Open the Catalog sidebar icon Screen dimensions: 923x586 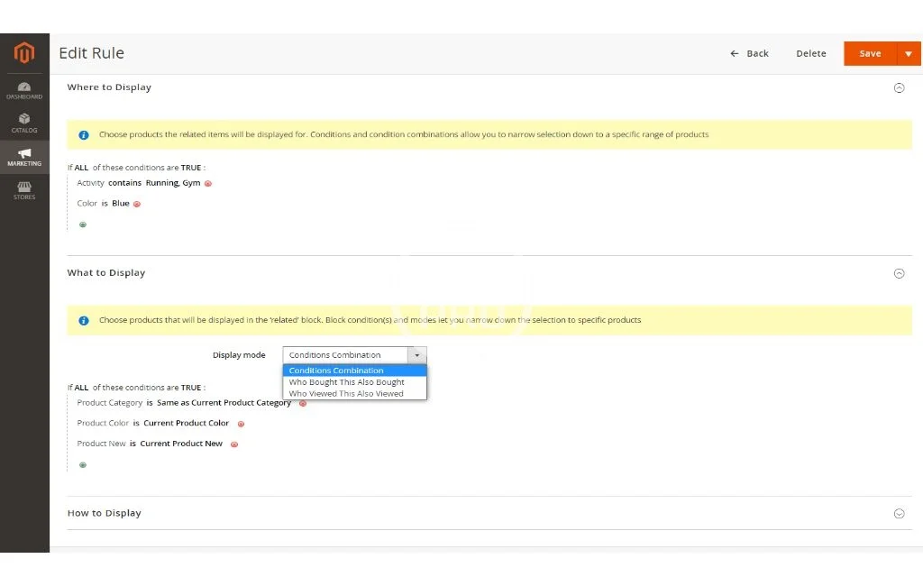coord(24,124)
